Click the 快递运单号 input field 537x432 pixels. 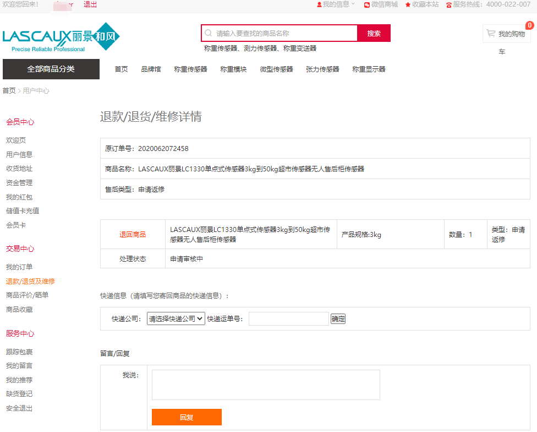pos(289,319)
